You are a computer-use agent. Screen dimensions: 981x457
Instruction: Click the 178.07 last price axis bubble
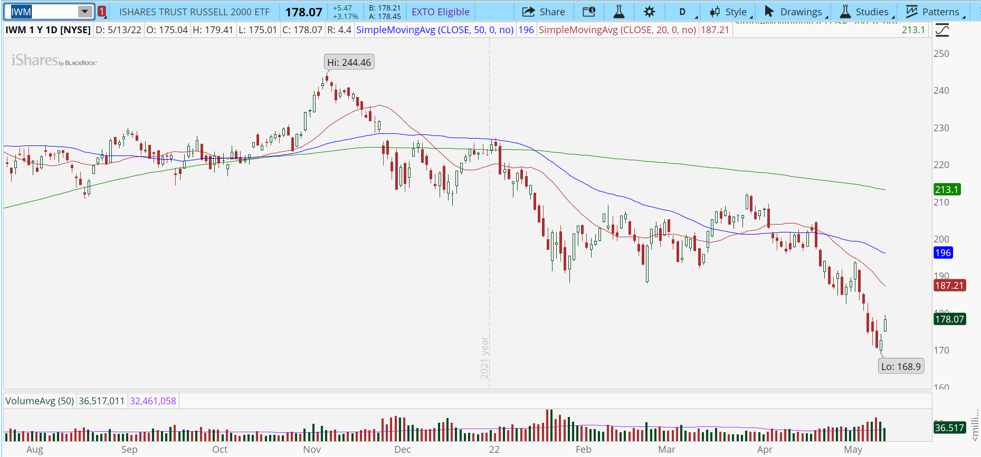pos(949,319)
